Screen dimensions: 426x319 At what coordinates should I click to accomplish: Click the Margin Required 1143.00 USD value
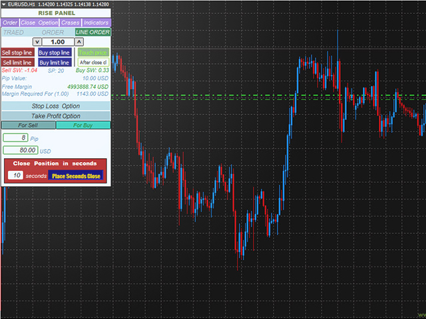pos(93,94)
